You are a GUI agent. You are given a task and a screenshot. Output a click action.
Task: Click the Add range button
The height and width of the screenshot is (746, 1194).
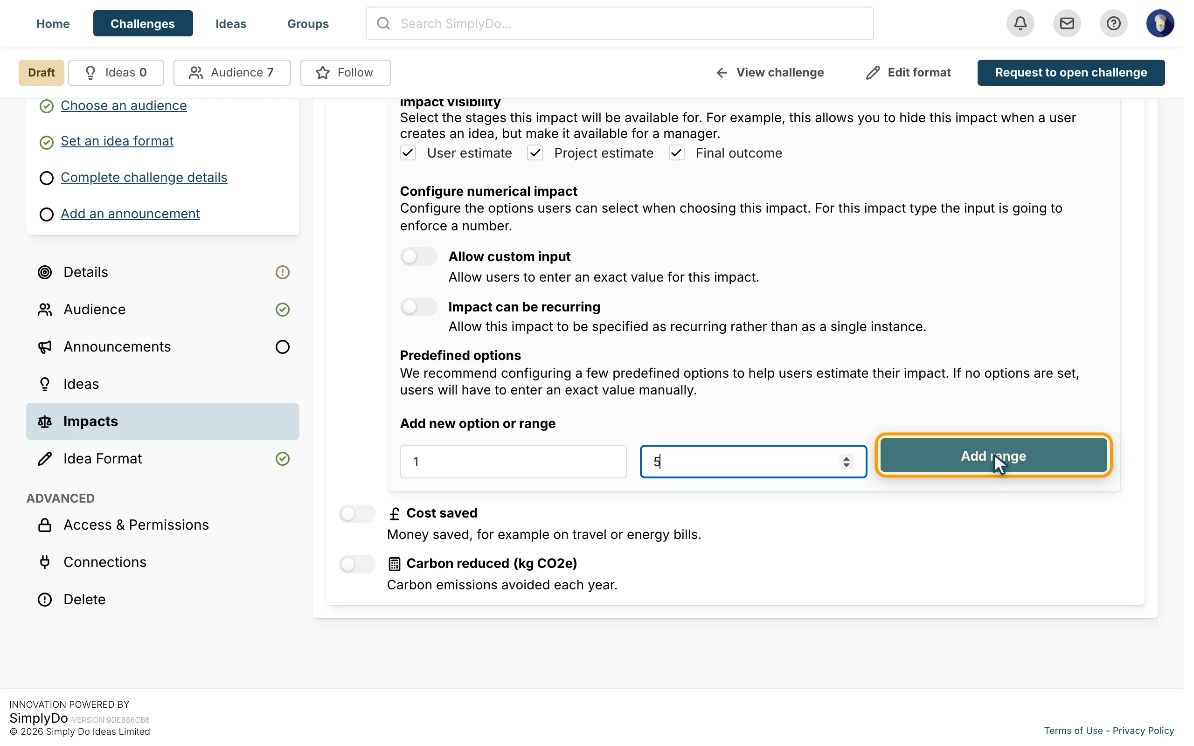point(994,456)
